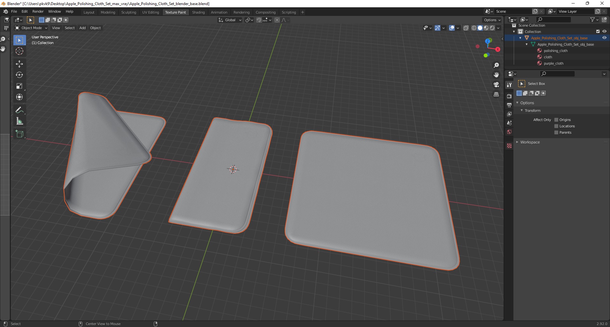The width and height of the screenshot is (610, 327).
Task: Click the zoom view gizmo icon
Action: click(x=496, y=65)
